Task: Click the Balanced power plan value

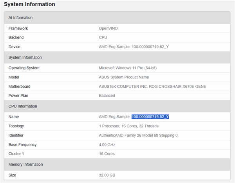Action: [x=107, y=96]
